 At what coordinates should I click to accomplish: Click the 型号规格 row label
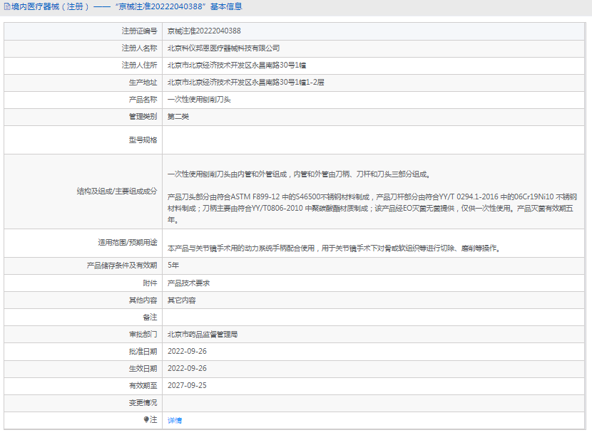pyautogui.click(x=143, y=140)
